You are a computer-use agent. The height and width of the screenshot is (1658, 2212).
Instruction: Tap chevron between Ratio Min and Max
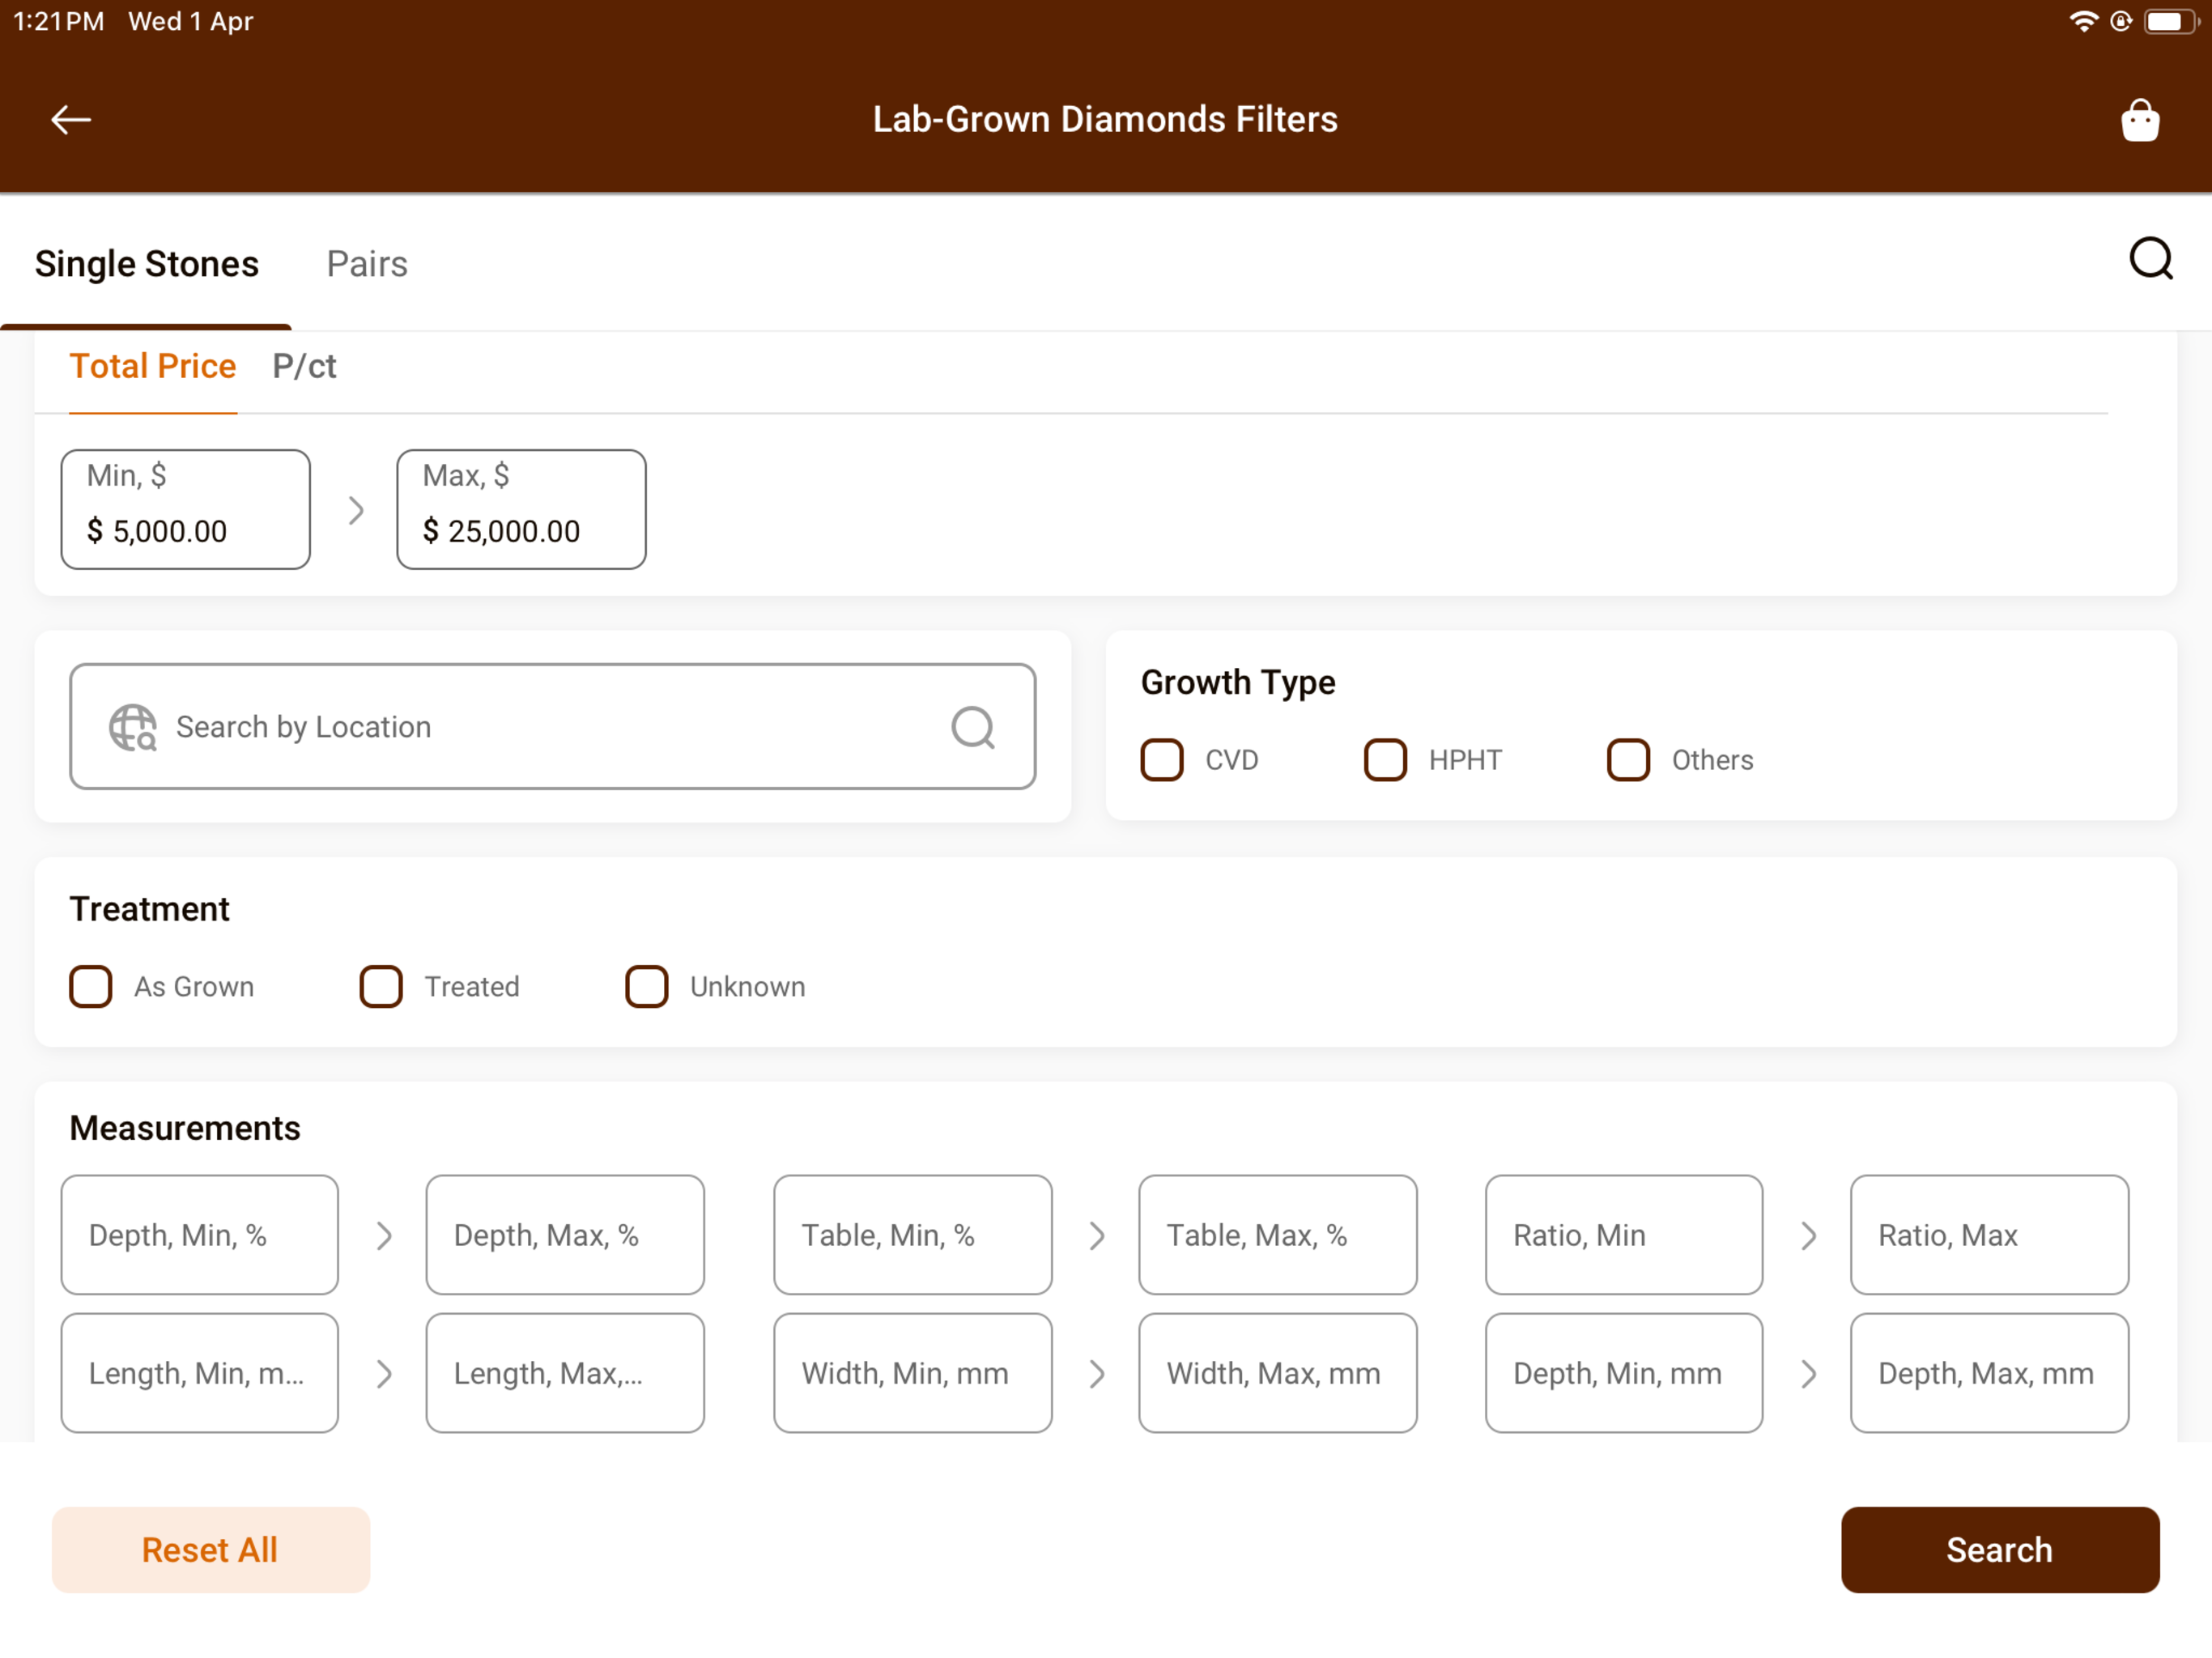(x=1808, y=1236)
